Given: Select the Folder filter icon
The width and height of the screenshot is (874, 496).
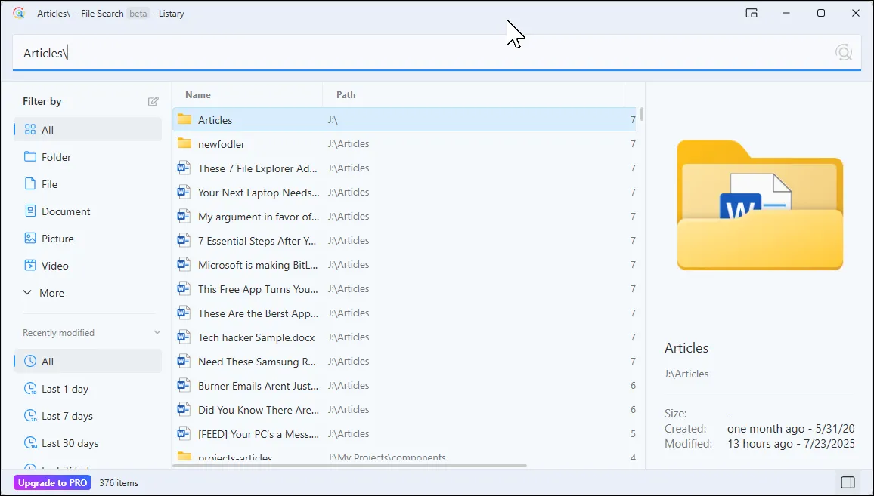Looking at the screenshot, I should pyautogui.click(x=30, y=156).
